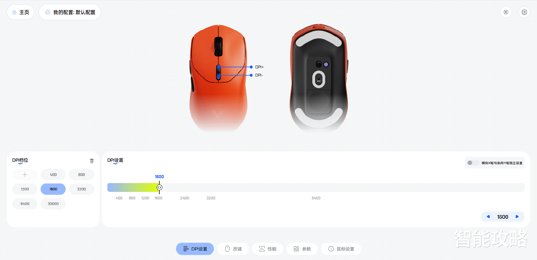Open the 鼠标设置 tab

tap(341, 249)
